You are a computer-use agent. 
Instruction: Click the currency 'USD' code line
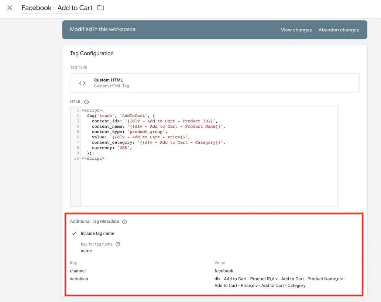click(112, 147)
